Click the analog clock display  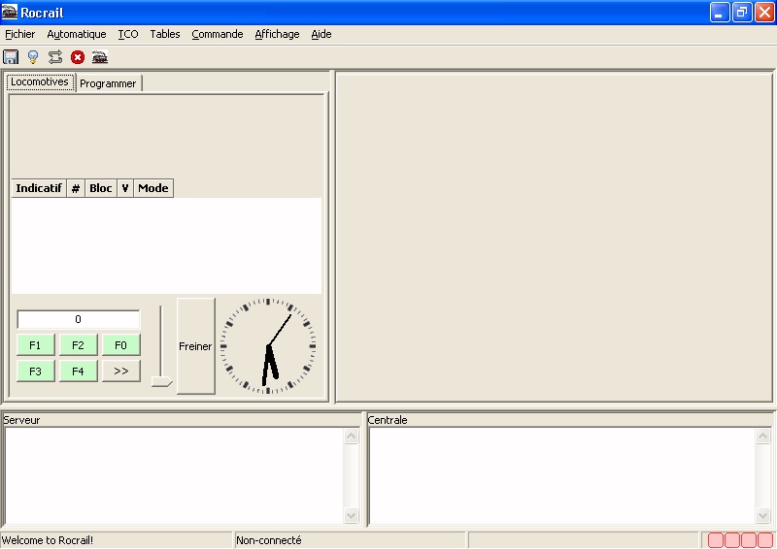[268, 346]
